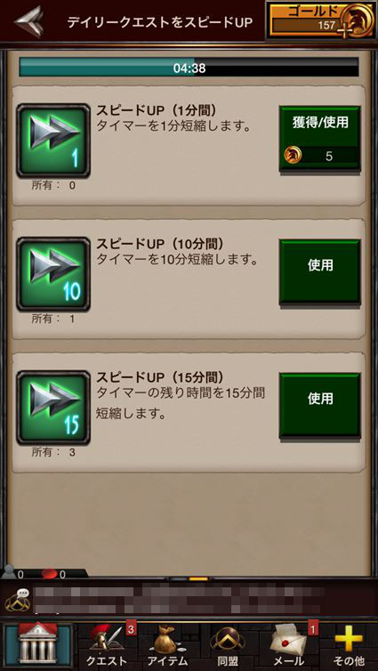Tap the page indicator above chat bar
Image resolution: width=378 pixels, height=671 pixels.
(189, 579)
